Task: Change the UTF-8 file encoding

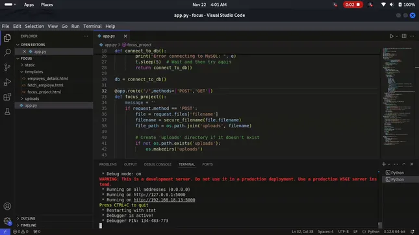Action: pyautogui.click(x=344, y=232)
